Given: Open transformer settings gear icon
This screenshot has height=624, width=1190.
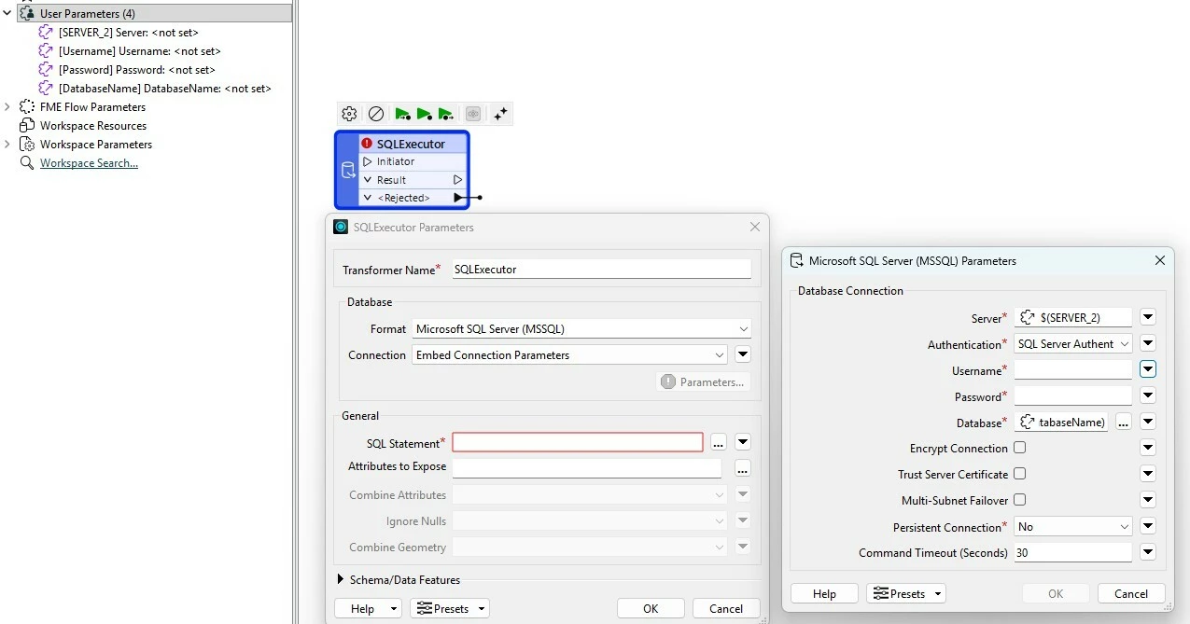Looking at the screenshot, I should (349, 114).
